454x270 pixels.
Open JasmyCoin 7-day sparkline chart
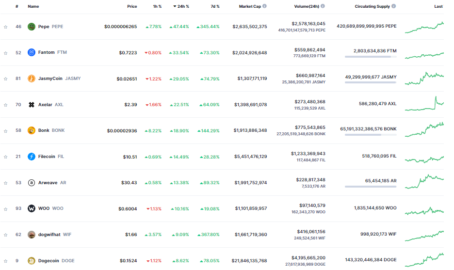tap(424, 78)
